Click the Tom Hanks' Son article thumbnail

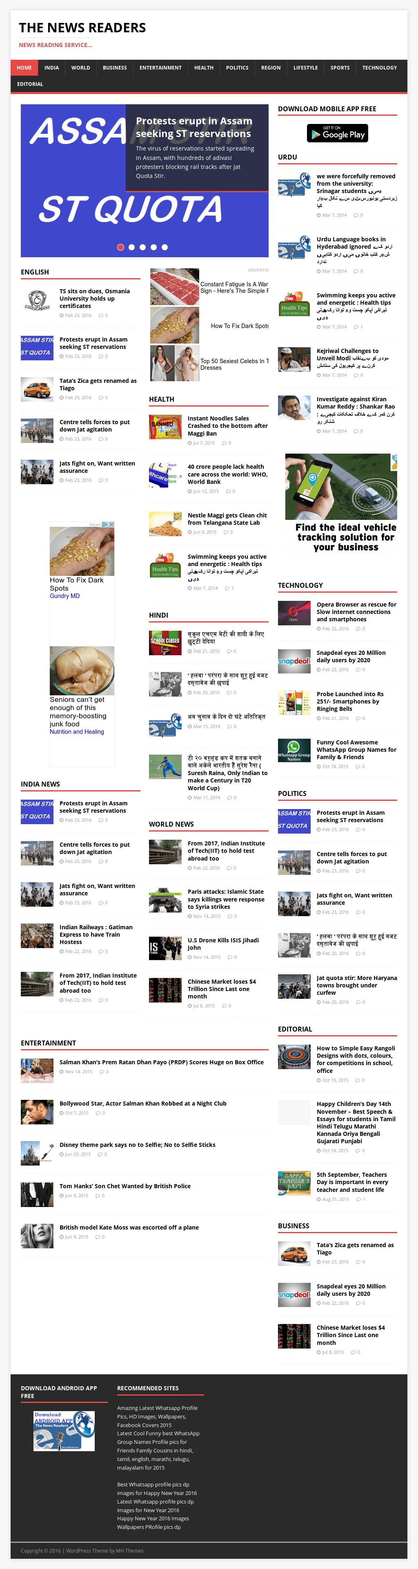(x=37, y=1194)
